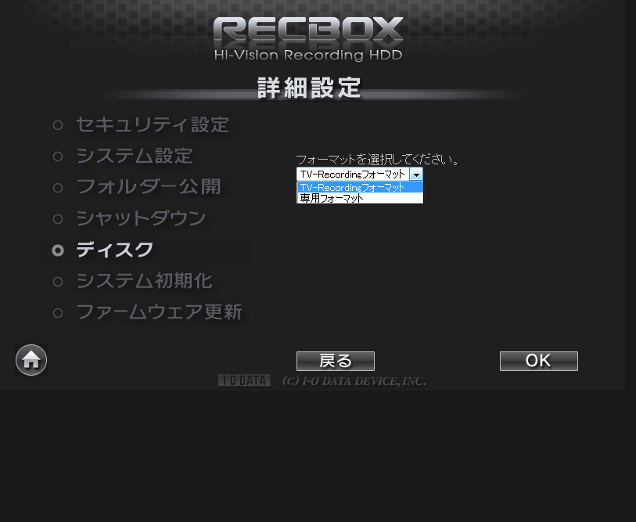
Task: Click the フォーマットを選択してください prompt label
Action: pos(377,160)
